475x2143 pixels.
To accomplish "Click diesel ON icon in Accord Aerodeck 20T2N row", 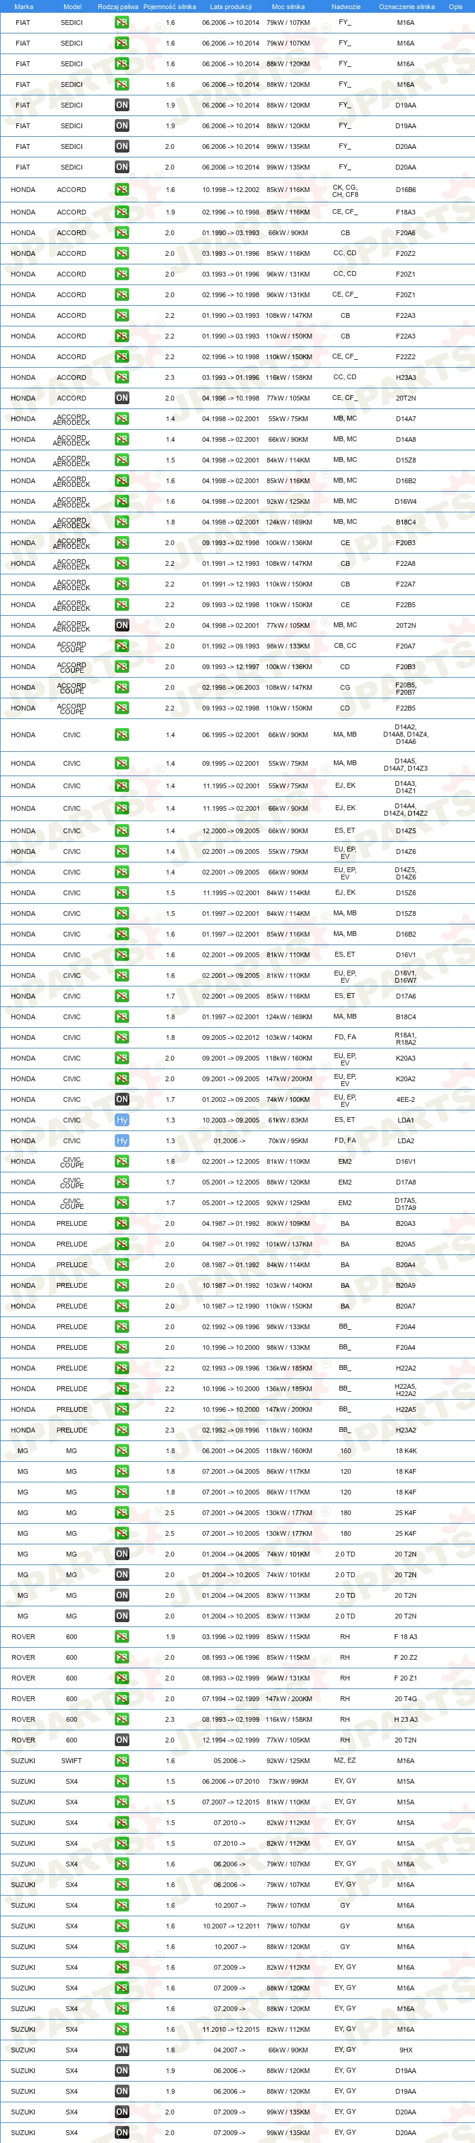I will [121, 625].
